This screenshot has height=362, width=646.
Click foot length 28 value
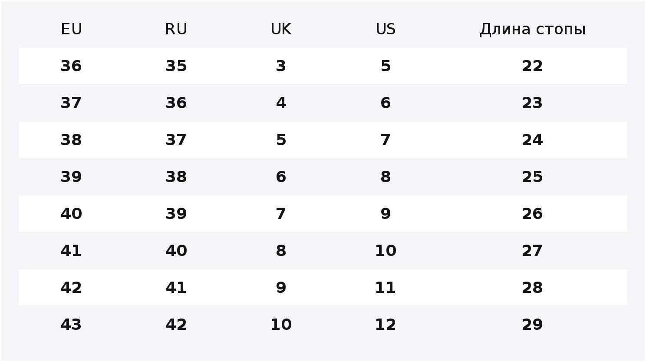(532, 288)
